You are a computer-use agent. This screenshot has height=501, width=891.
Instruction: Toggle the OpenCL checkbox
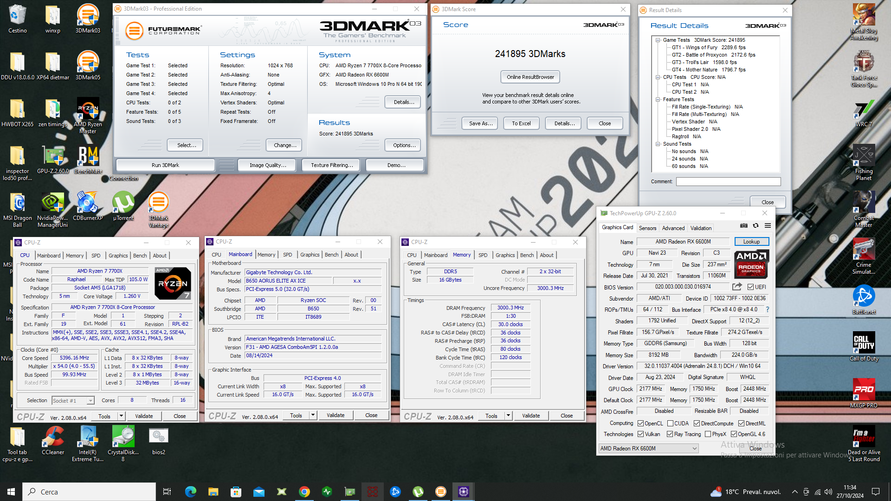(640, 424)
